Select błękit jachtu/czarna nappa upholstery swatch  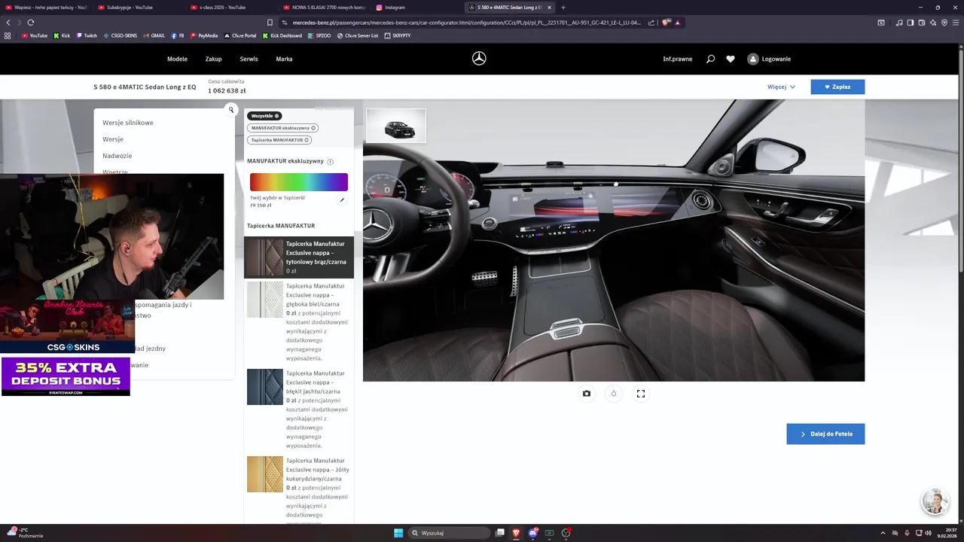tap(265, 387)
